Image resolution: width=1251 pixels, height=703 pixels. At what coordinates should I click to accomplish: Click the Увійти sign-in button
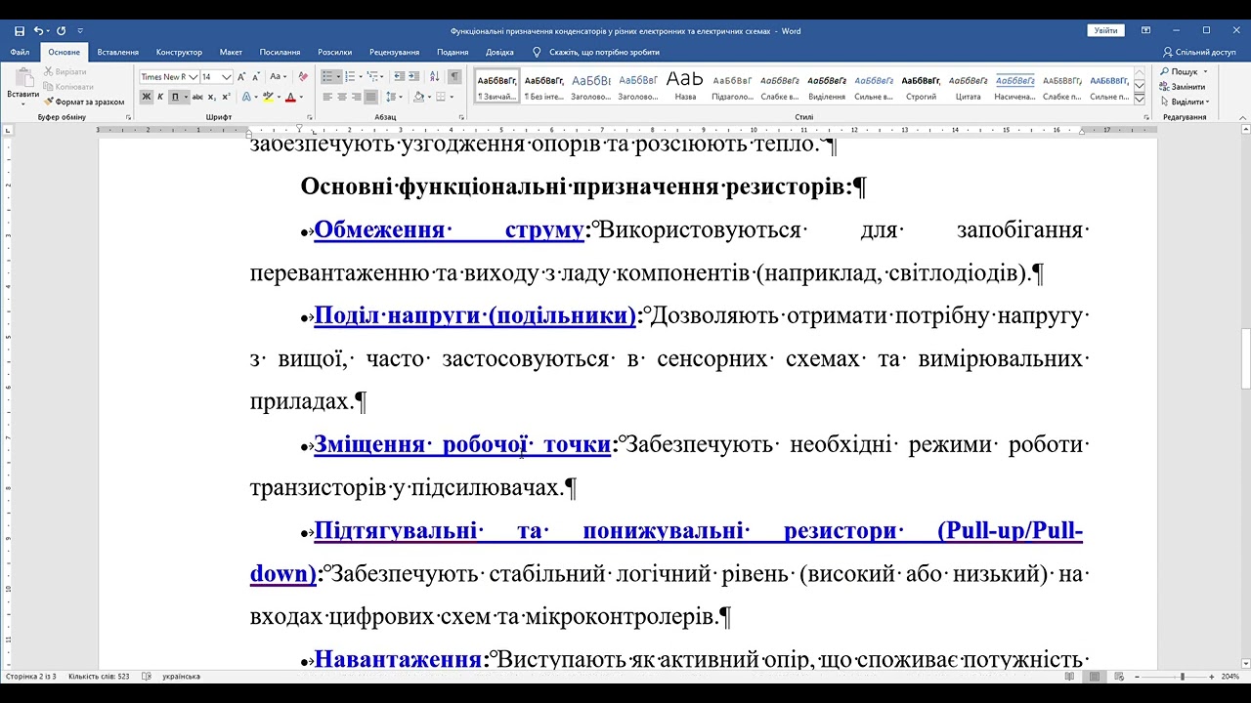pos(1105,31)
